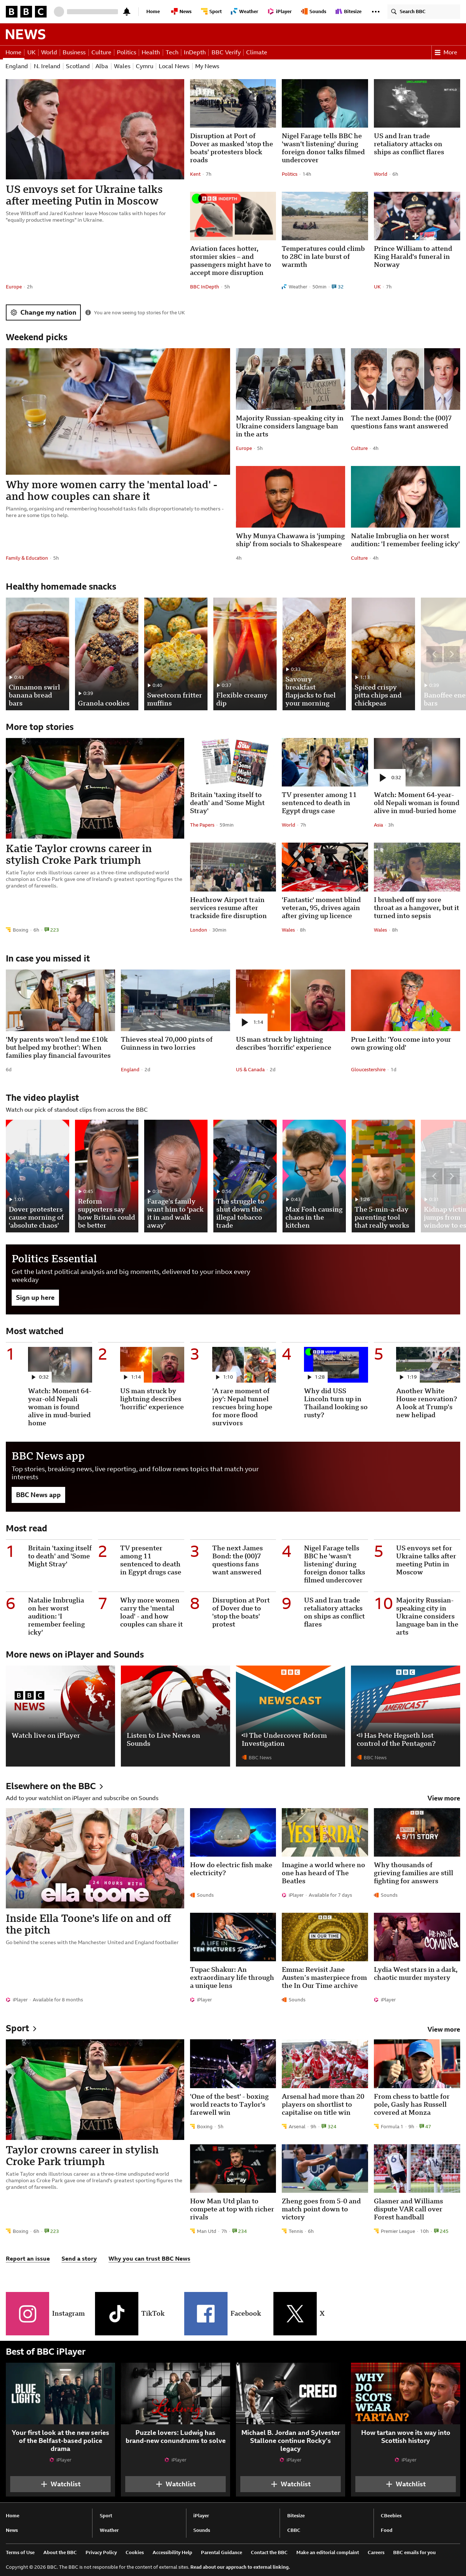Click the Search BBC field
This screenshot has width=466, height=2576.
[423, 12]
